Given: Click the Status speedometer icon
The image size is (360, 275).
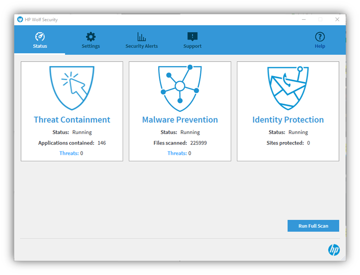Looking at the screenshot, I should pos(40,37).
